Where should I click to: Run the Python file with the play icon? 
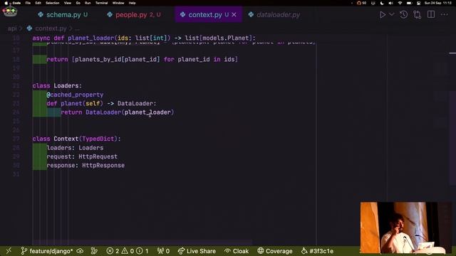(383, 15)
